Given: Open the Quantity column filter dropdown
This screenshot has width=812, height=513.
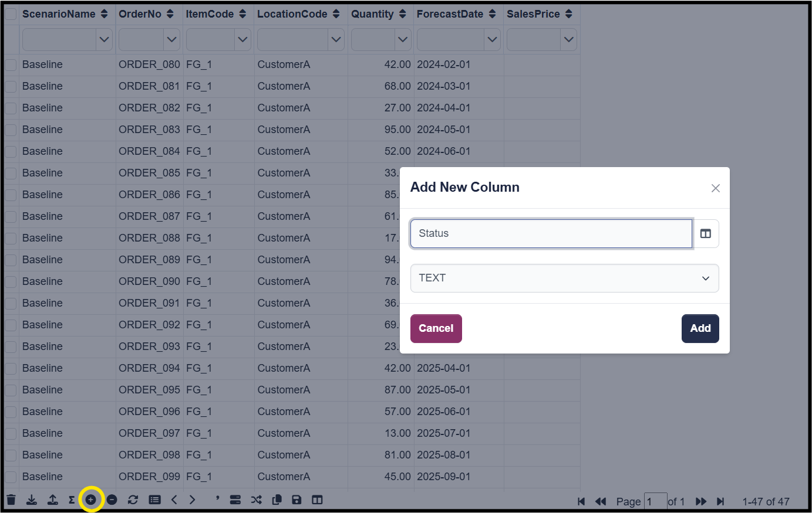Looking at the screenshot, I should click(x=403, y=39).
